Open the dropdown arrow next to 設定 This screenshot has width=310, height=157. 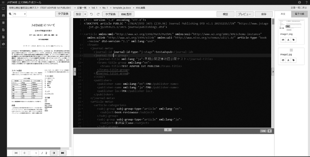coord(85,14)
